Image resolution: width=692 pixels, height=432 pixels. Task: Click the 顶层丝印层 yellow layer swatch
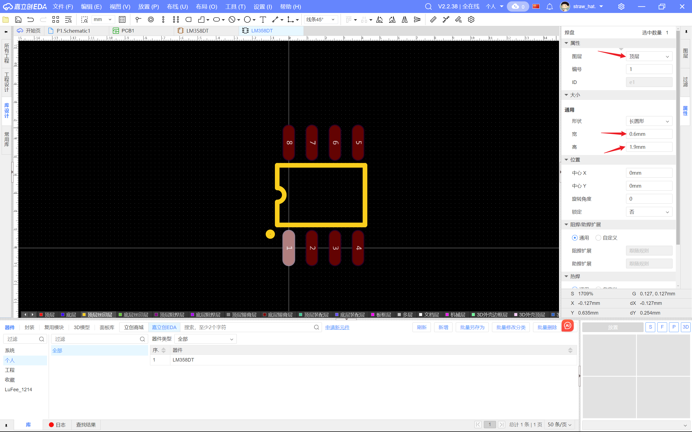(x=84, y=315)
